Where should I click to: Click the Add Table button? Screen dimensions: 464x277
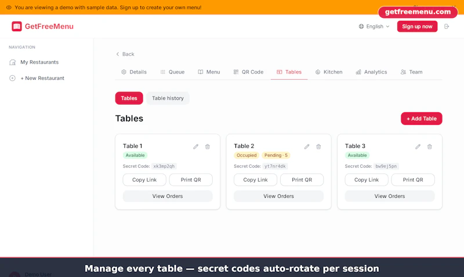pyautogui.click(x=422, y=119)
